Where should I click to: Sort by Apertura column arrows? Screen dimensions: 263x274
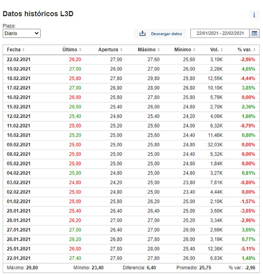coord(121,50)
